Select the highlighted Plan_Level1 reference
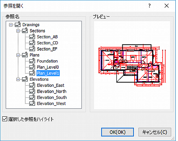This screenshot has width=178, height=141. (x=48, y=73)
